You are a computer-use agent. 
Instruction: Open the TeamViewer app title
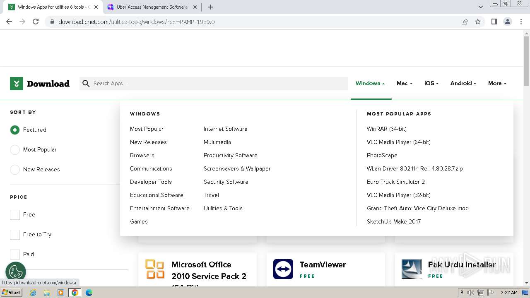click(323, 264)
